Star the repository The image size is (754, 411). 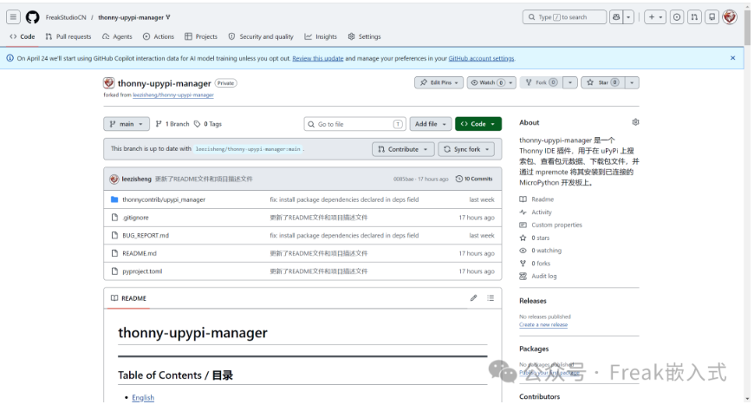tap(602, 82)
